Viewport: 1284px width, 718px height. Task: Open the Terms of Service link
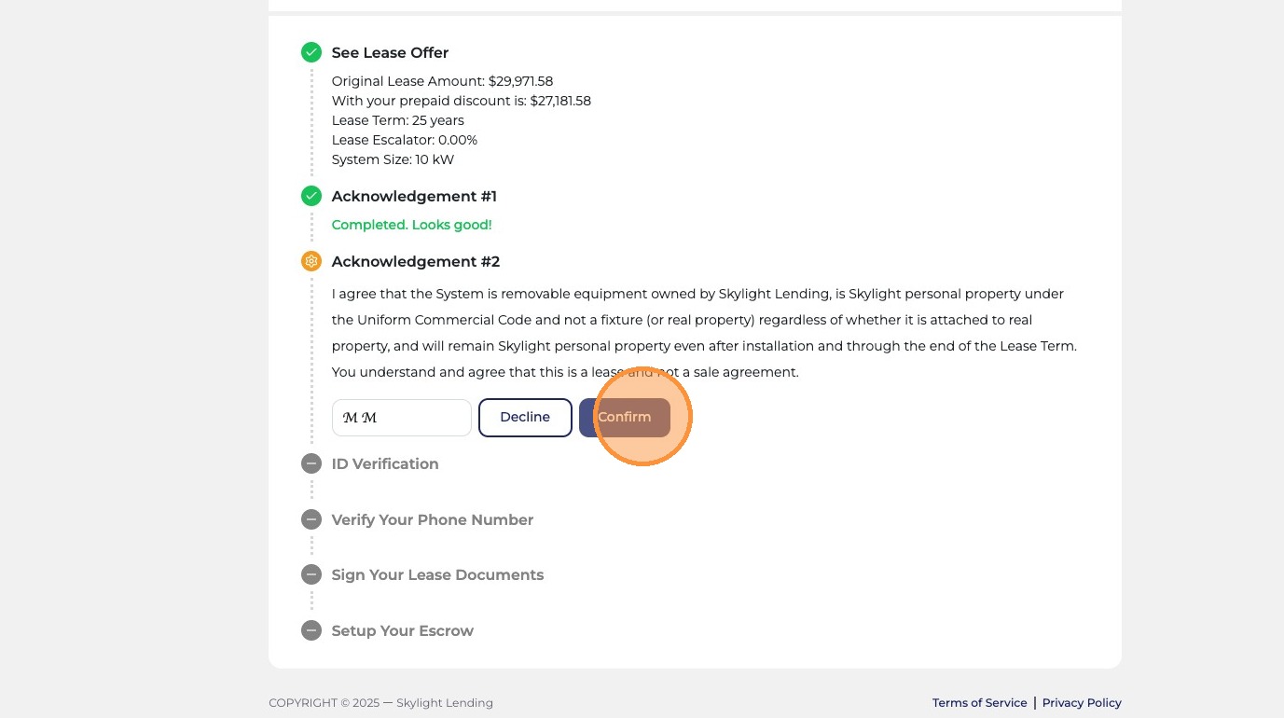(x=980, y=703)
